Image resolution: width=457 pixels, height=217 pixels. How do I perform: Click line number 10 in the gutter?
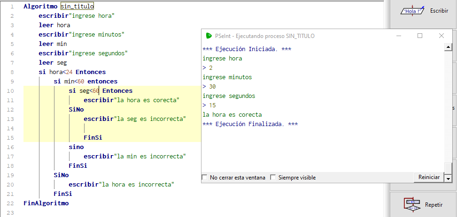tap(11, 90)
